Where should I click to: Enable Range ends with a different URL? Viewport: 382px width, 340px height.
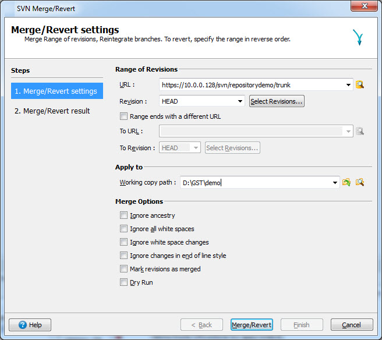point(123,116)
